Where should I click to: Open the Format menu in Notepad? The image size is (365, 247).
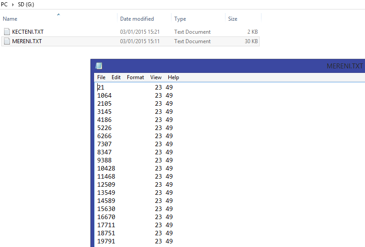click(135, 77)
